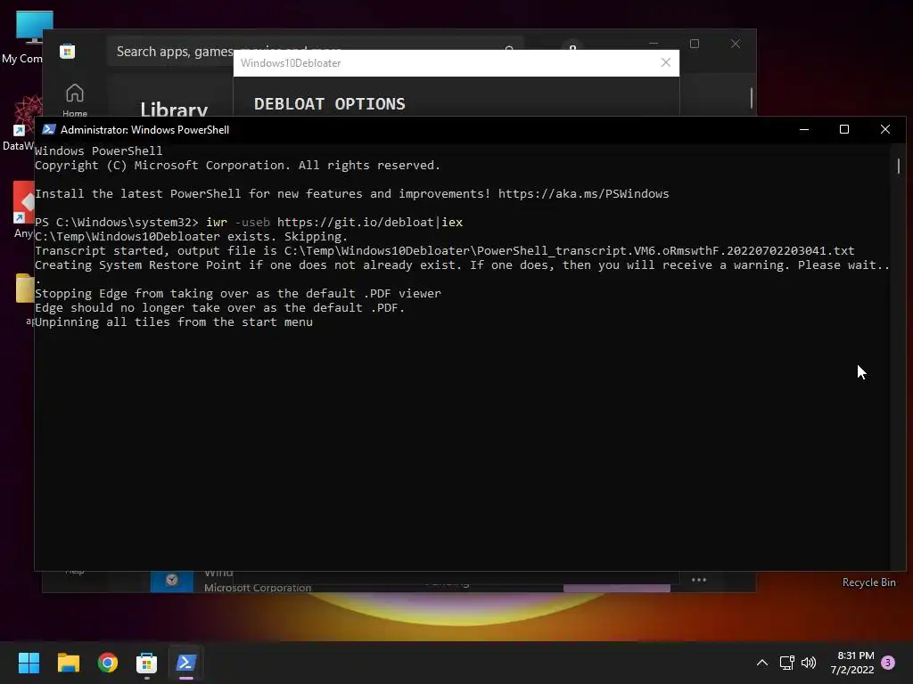Open File Explorer from the taskbar
This screenshot has height=684, width=913.
point(68,663)
